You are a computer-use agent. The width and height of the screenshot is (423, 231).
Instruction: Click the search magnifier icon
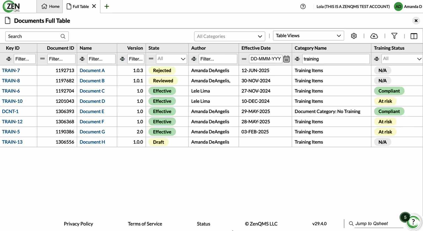click(x=63, y=36)
